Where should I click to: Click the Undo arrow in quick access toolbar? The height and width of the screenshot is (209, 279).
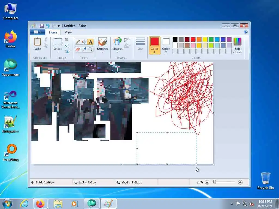47,26
